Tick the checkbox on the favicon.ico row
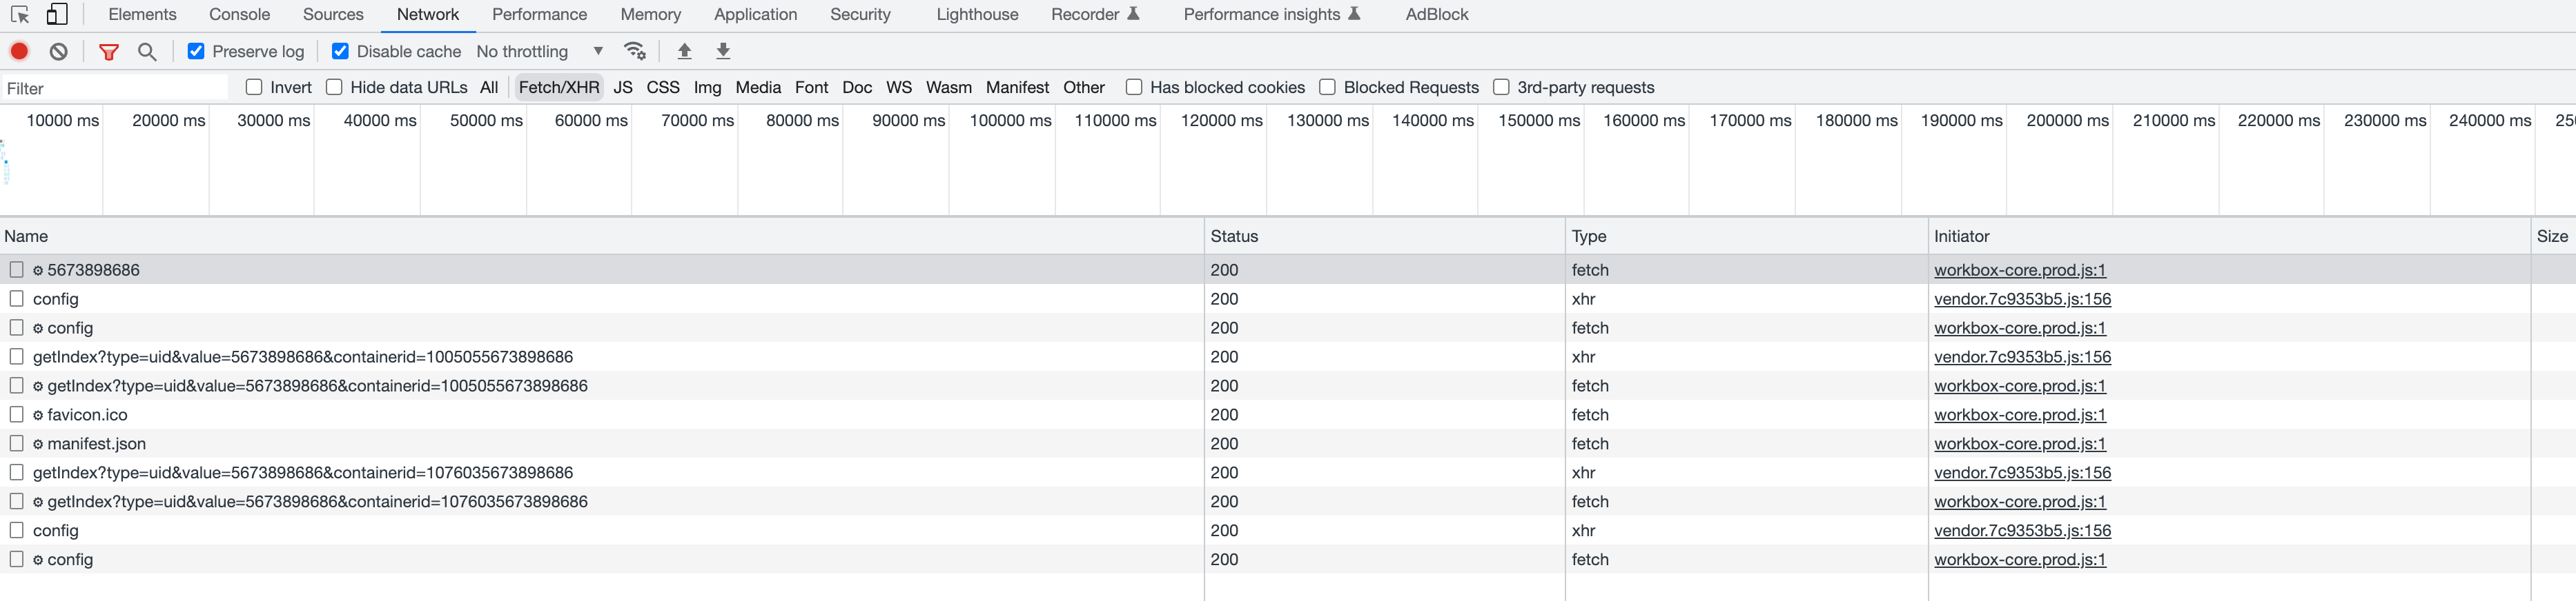The height and width of the screenshot is (601, 2576). click(x=17, y=414)
